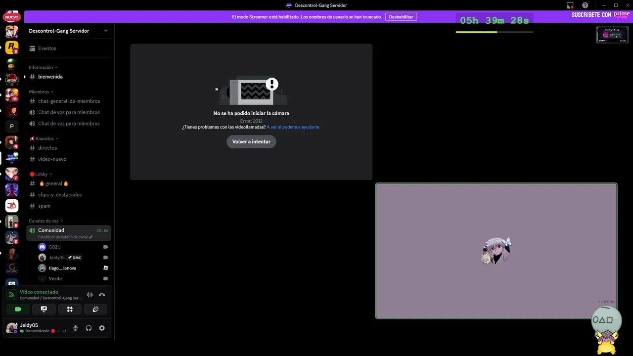Image resolution: width=633 pixels, height=356 pixels.
Task: Click Deshabilitar to disable Streamer mode
Action: [401, 17]
